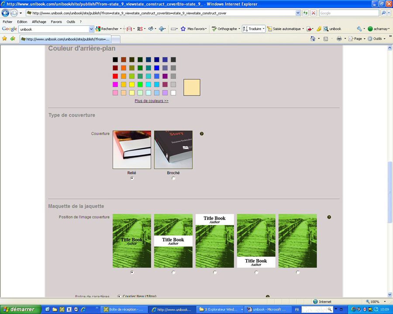
Task: Open the Affichage menu
Action: click(x=39, y=22)
